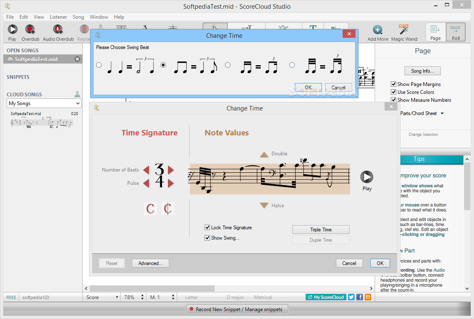Click Cancel in lower Change Time dialog
Image resolution: width=474 pixels, height=319 pixels.
pos(349,263)
